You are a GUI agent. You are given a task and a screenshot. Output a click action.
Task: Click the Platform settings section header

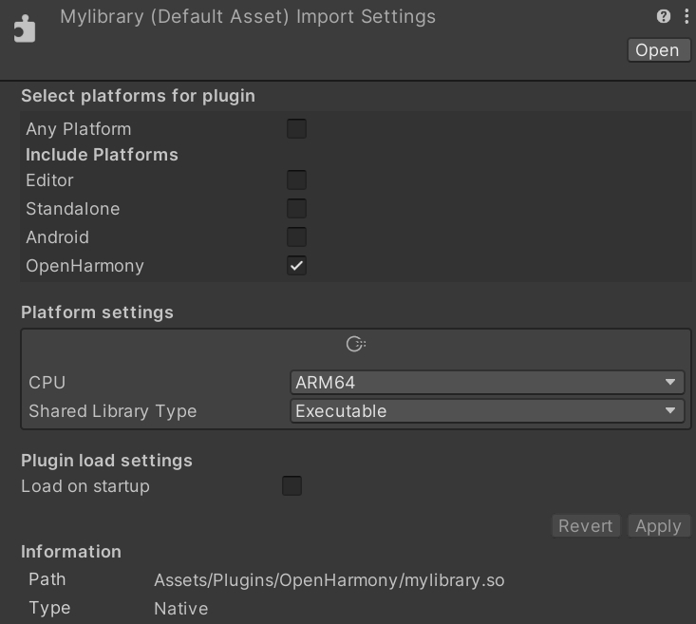[x=97, y=312]
